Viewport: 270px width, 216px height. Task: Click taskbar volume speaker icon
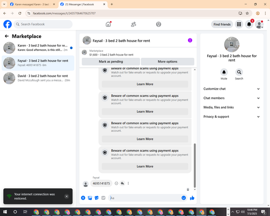(x=243, y=212)
